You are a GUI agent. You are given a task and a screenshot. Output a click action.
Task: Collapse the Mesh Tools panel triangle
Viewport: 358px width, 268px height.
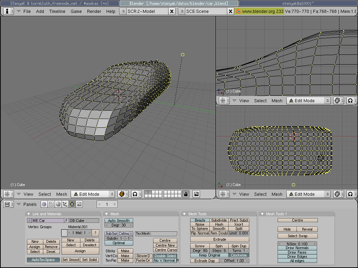tap(184, 214)
